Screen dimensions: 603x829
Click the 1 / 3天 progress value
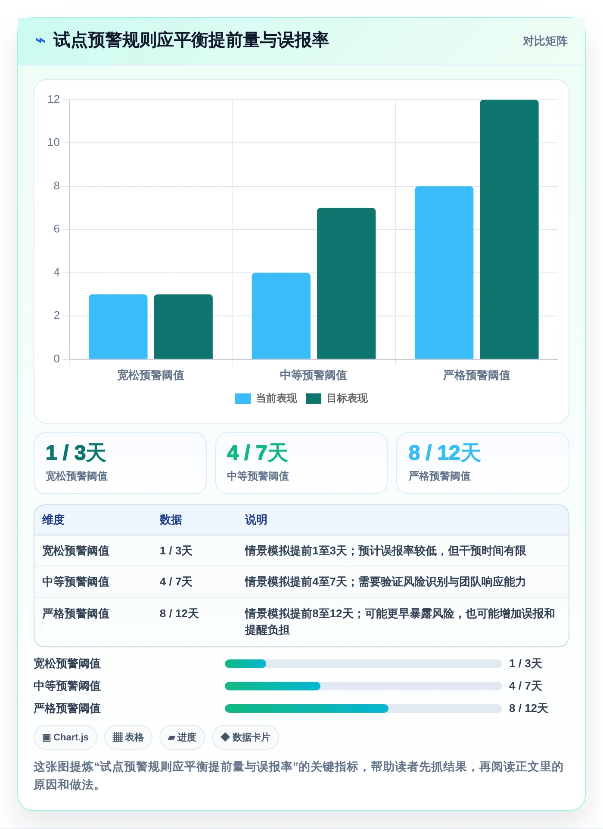[x=525, y=664]
